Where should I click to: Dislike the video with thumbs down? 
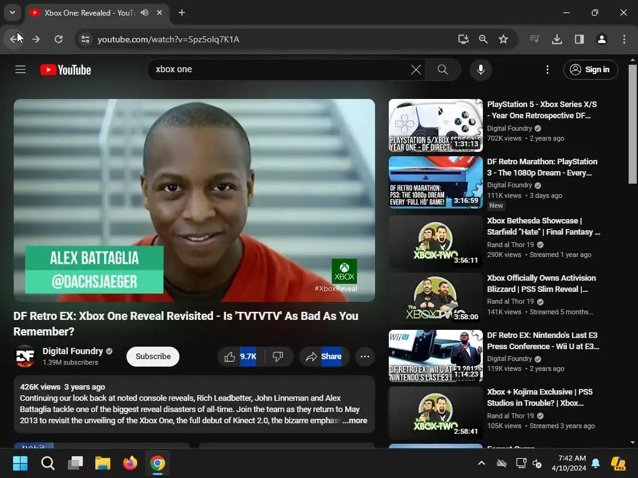click(x=278, y=357)
